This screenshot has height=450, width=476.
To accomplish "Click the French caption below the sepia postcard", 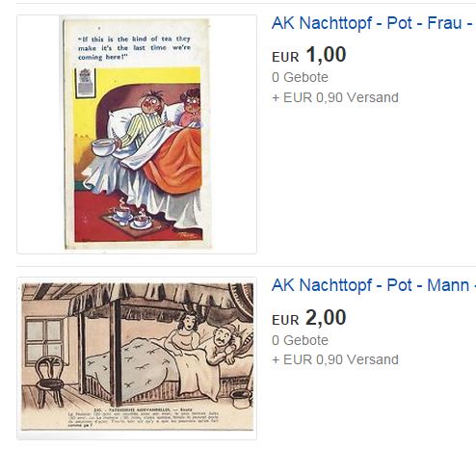I will pyautogui.click(x=143, y=417).
